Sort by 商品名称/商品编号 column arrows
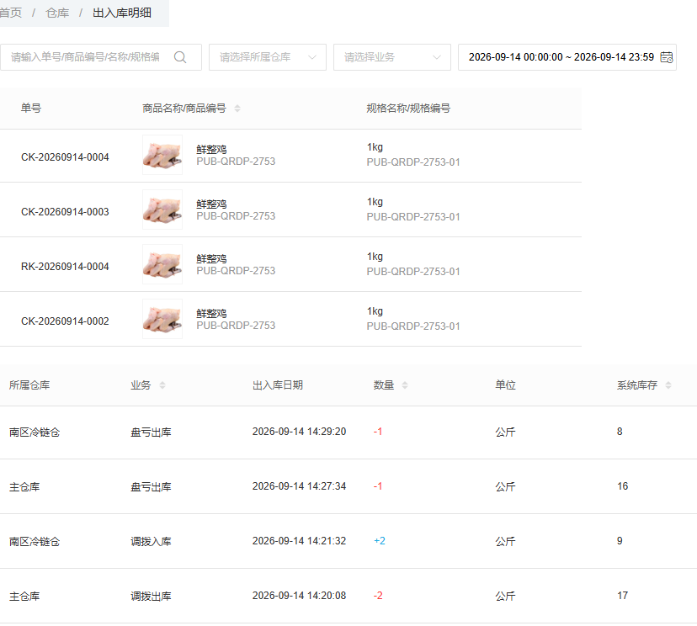 click(237, 109)
